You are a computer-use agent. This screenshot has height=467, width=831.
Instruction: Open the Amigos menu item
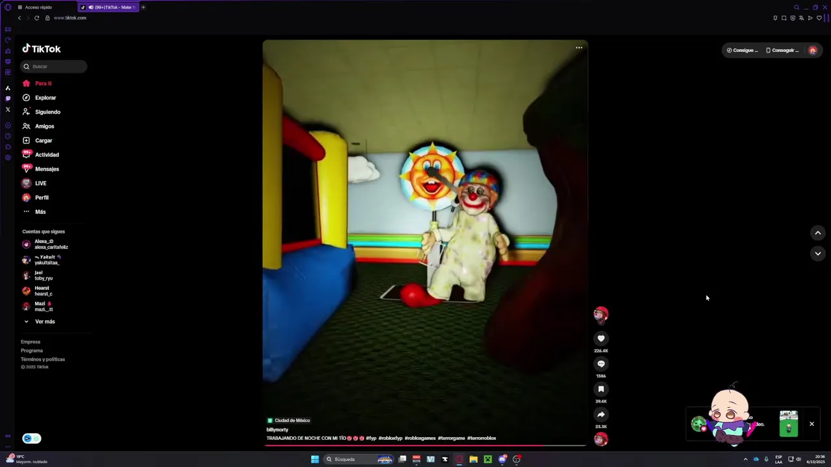tap(38, 126)
